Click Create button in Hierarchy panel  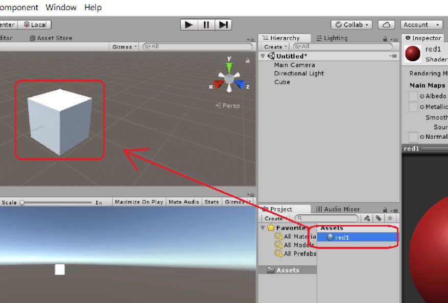pos(275,47)
